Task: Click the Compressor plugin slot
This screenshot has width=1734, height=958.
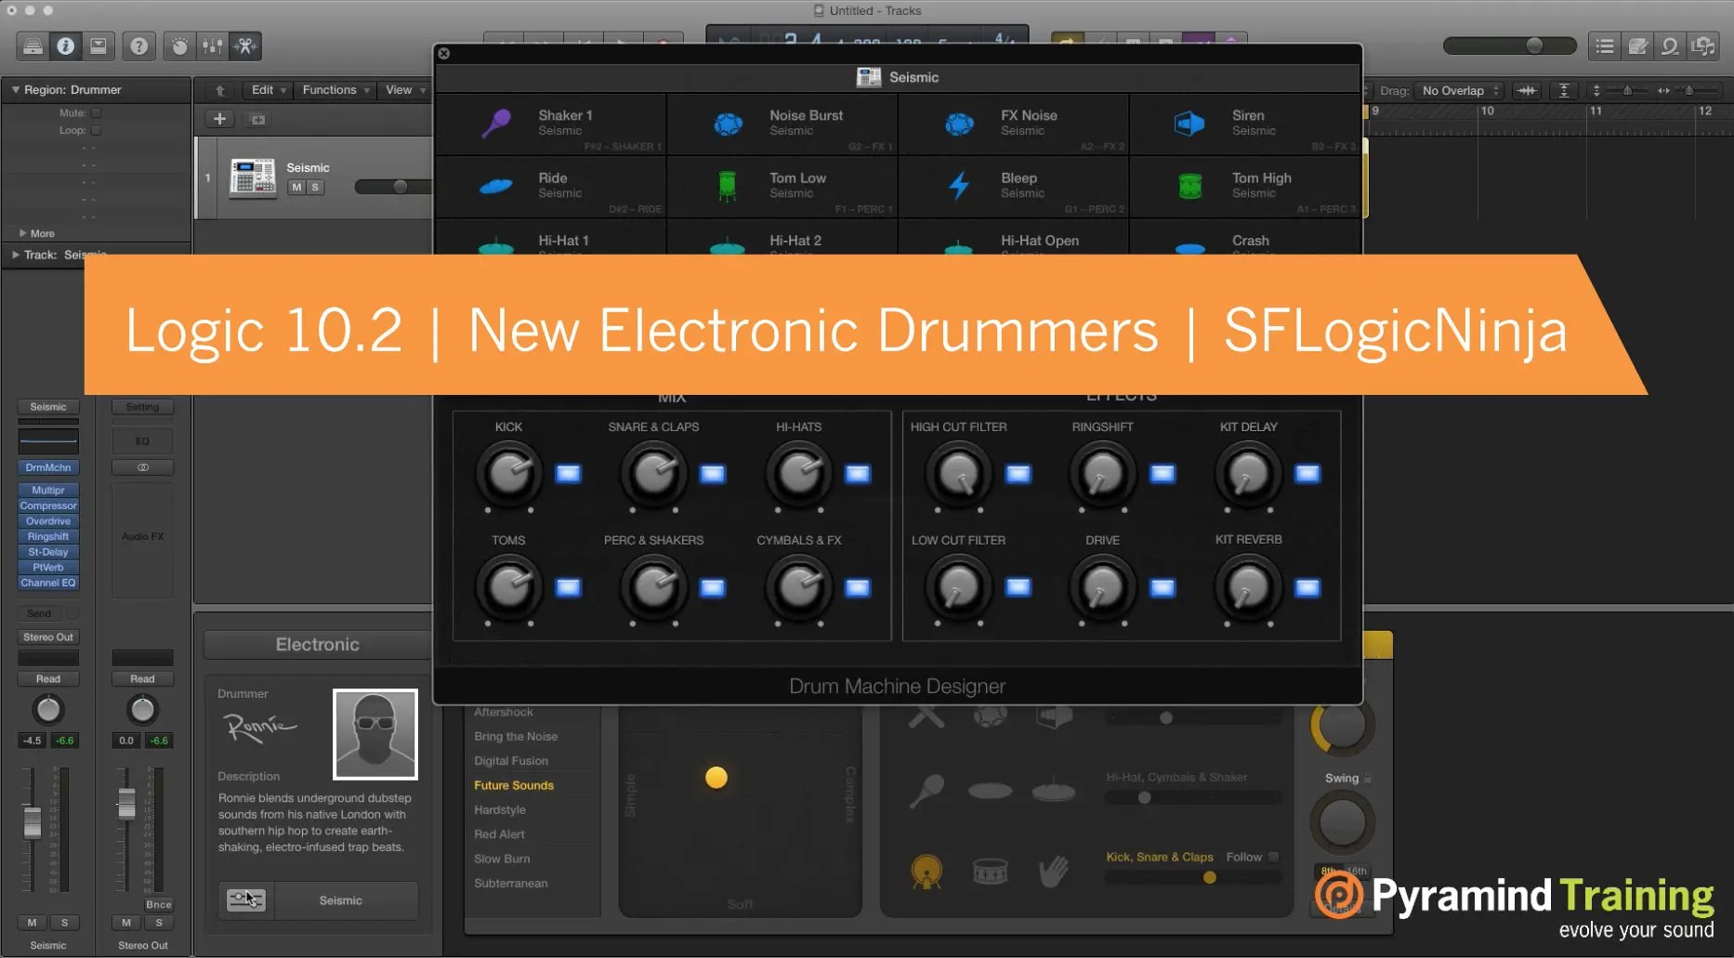Action: coord(47,505)
